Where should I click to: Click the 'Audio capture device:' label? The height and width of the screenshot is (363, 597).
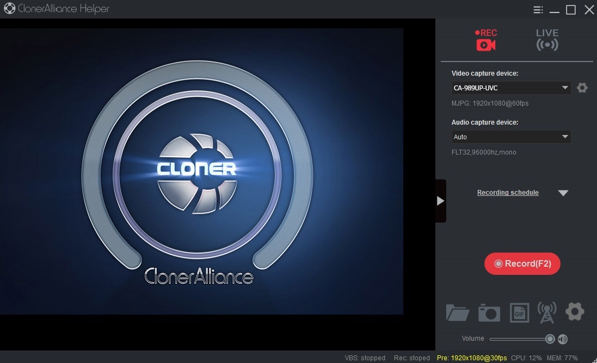coord(485,122)
